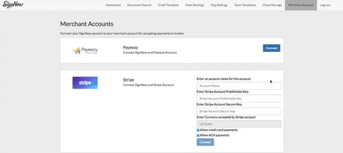The image size is (343, 153).
Task: Open Org Settings
Action: (x=219, y=5)
